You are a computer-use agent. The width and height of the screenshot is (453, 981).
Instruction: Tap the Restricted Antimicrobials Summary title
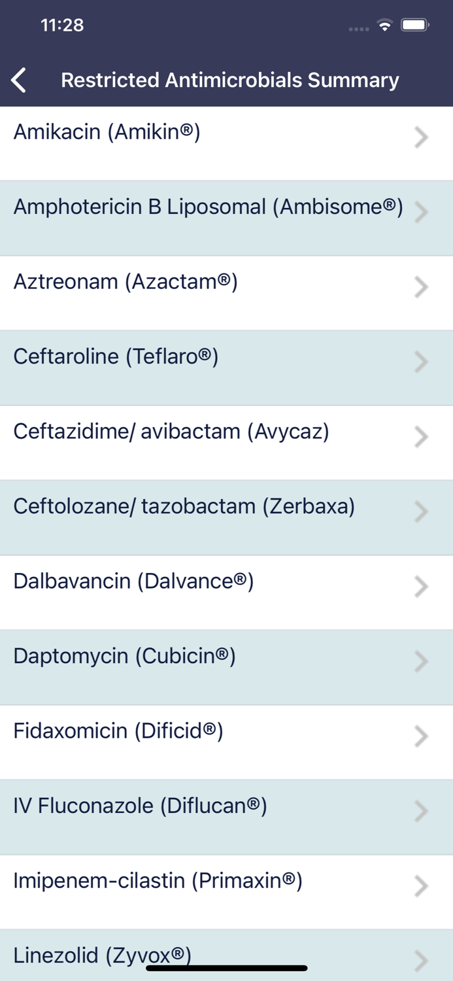pyautogui.click(x=229, y=80)
